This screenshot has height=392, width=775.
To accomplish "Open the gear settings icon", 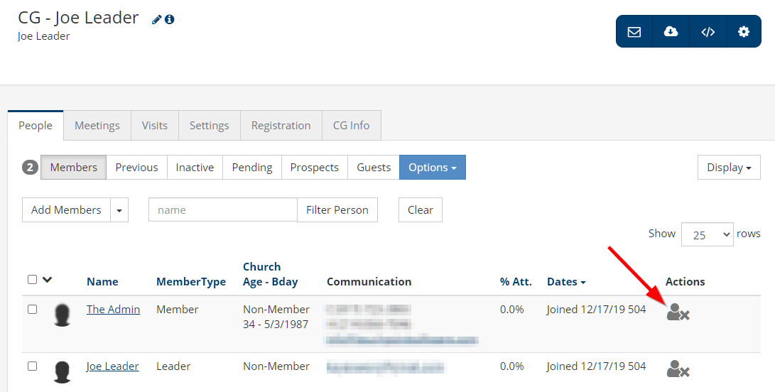I will pos(744,32).
